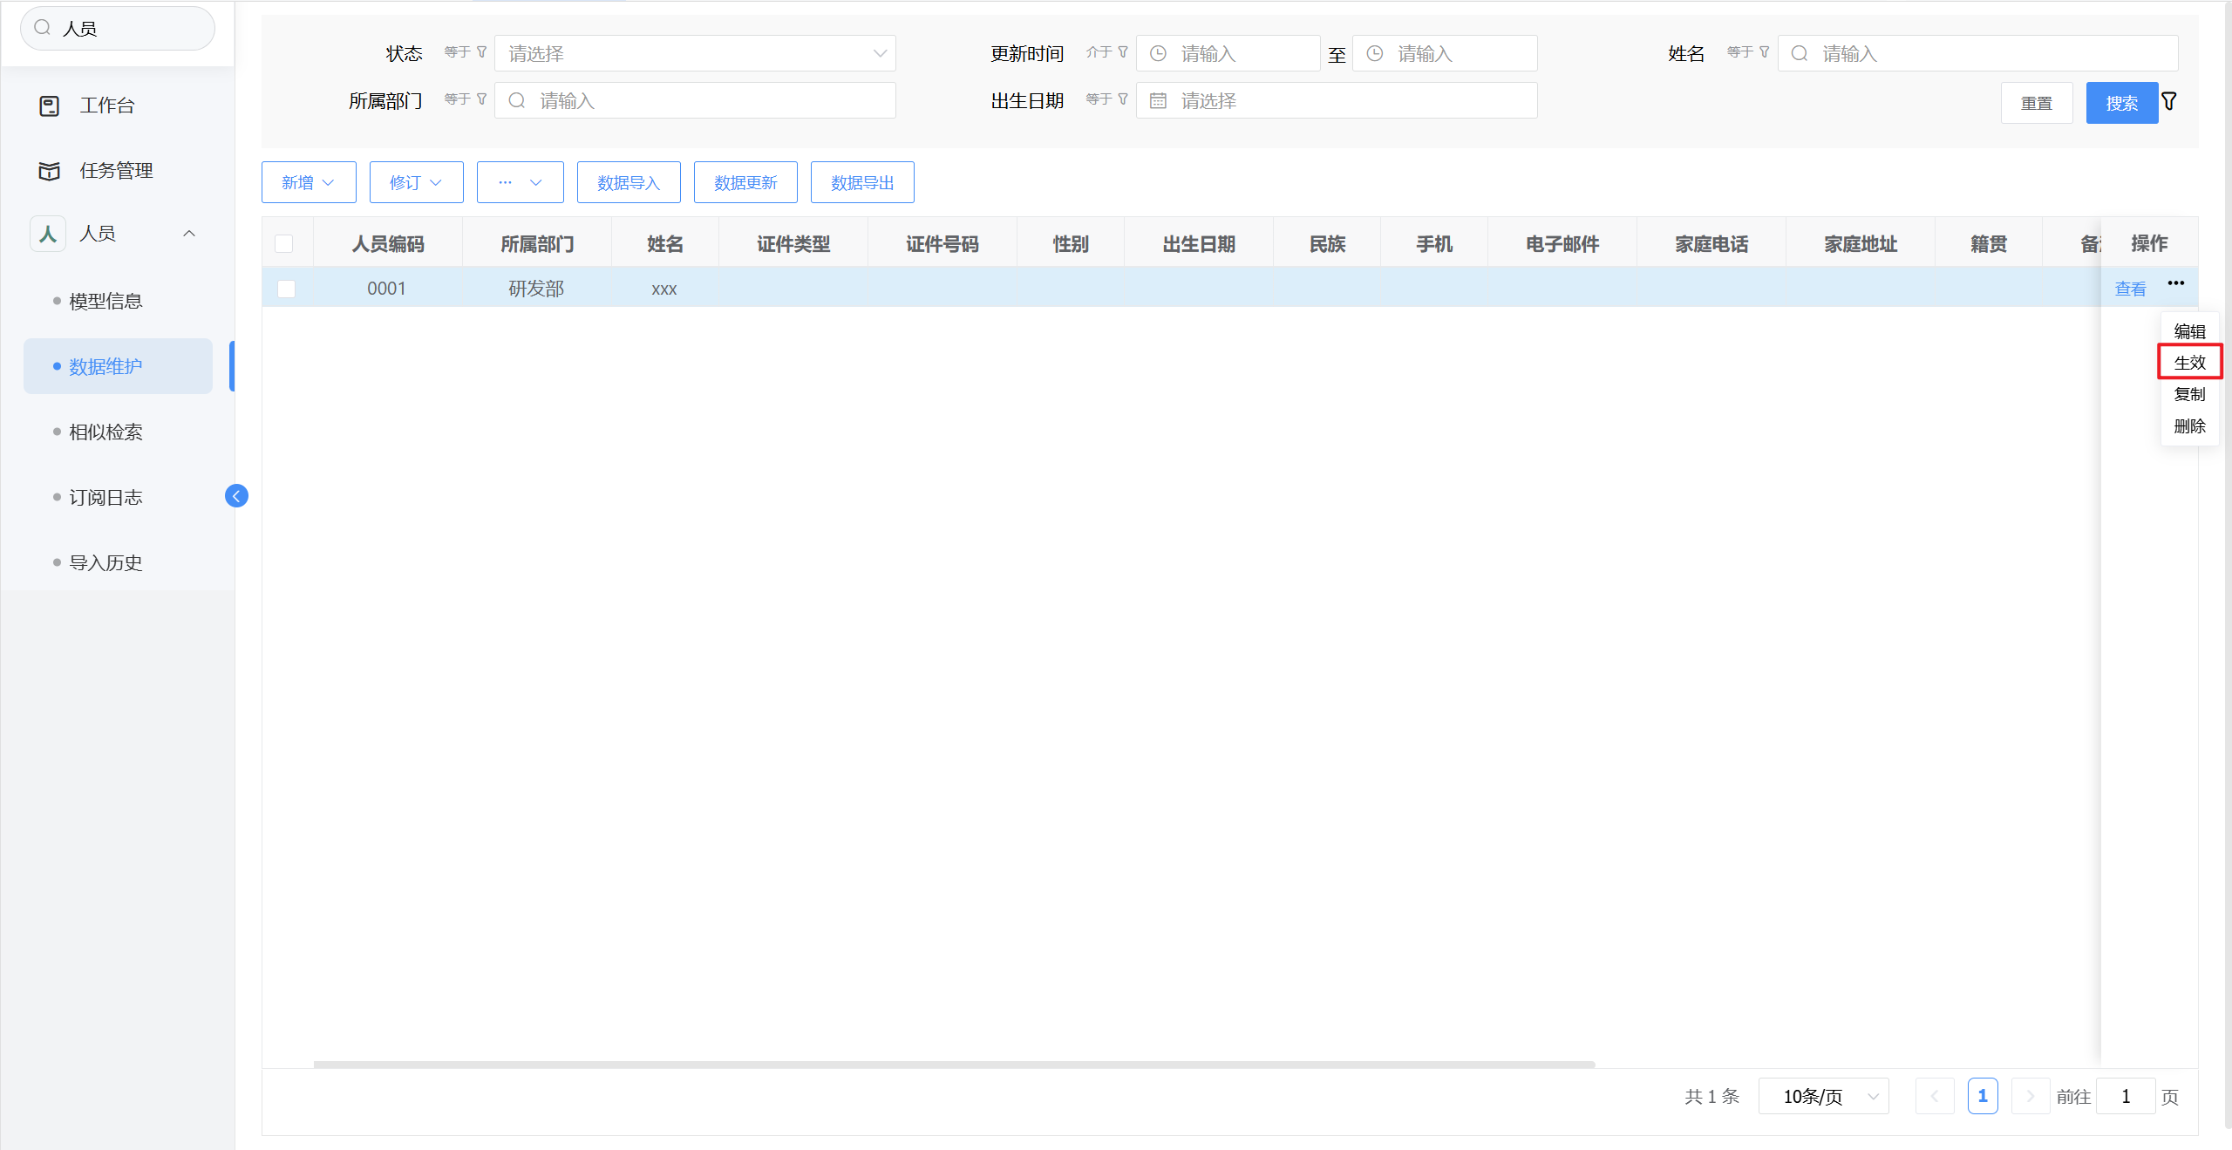Click the 状态 filter operator funnel icon
2232x1150 pixels.
(481, 52)
